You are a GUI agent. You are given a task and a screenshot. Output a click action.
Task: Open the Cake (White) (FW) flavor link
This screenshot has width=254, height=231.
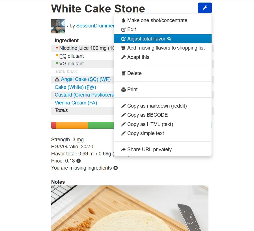tap(75, 87)
